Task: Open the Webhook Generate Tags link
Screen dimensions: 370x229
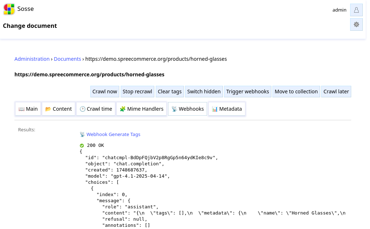Action: pyautogui.click(x=113, y=135)
